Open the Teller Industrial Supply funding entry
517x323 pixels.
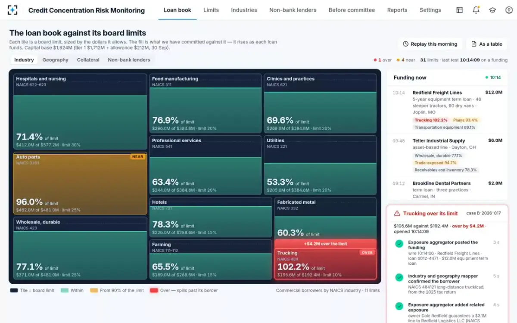447,155
